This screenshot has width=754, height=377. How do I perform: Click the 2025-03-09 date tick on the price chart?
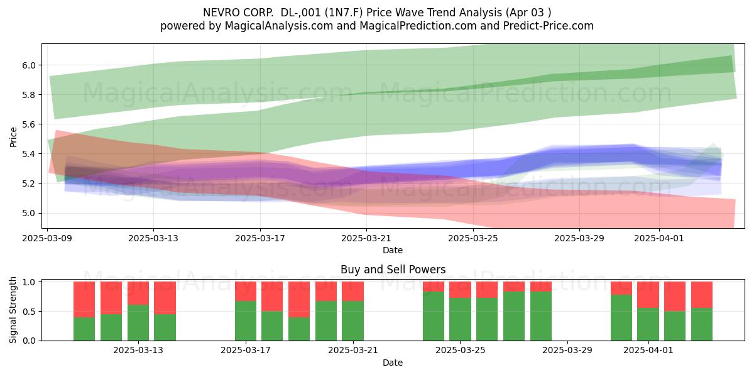[x=48, y=239]
